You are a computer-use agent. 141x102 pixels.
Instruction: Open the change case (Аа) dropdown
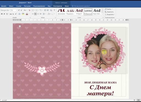point(25,10)
